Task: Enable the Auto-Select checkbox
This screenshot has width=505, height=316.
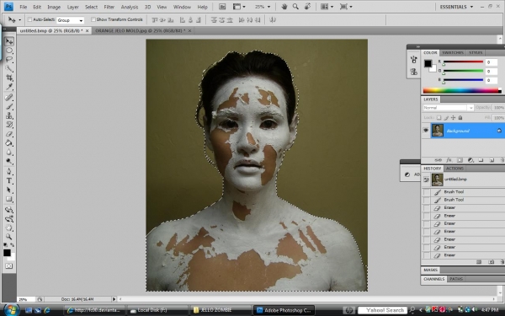Action: 29,19
